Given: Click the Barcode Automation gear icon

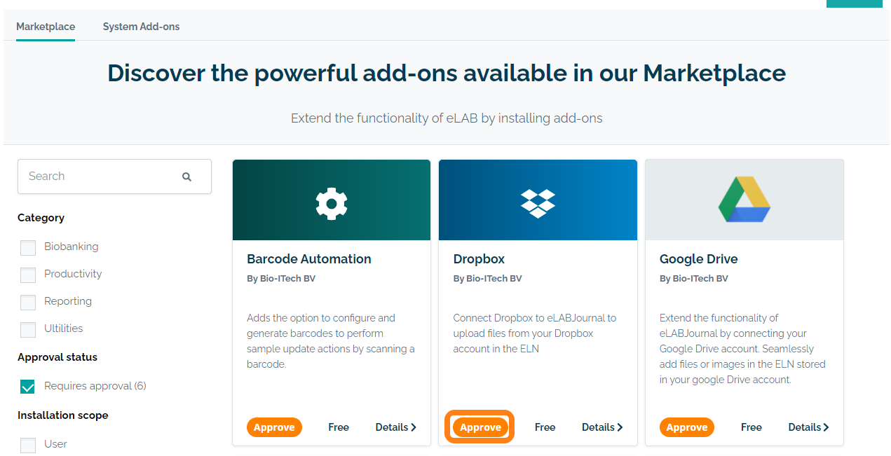Looking at the screenshot, I should coord(332,203).
